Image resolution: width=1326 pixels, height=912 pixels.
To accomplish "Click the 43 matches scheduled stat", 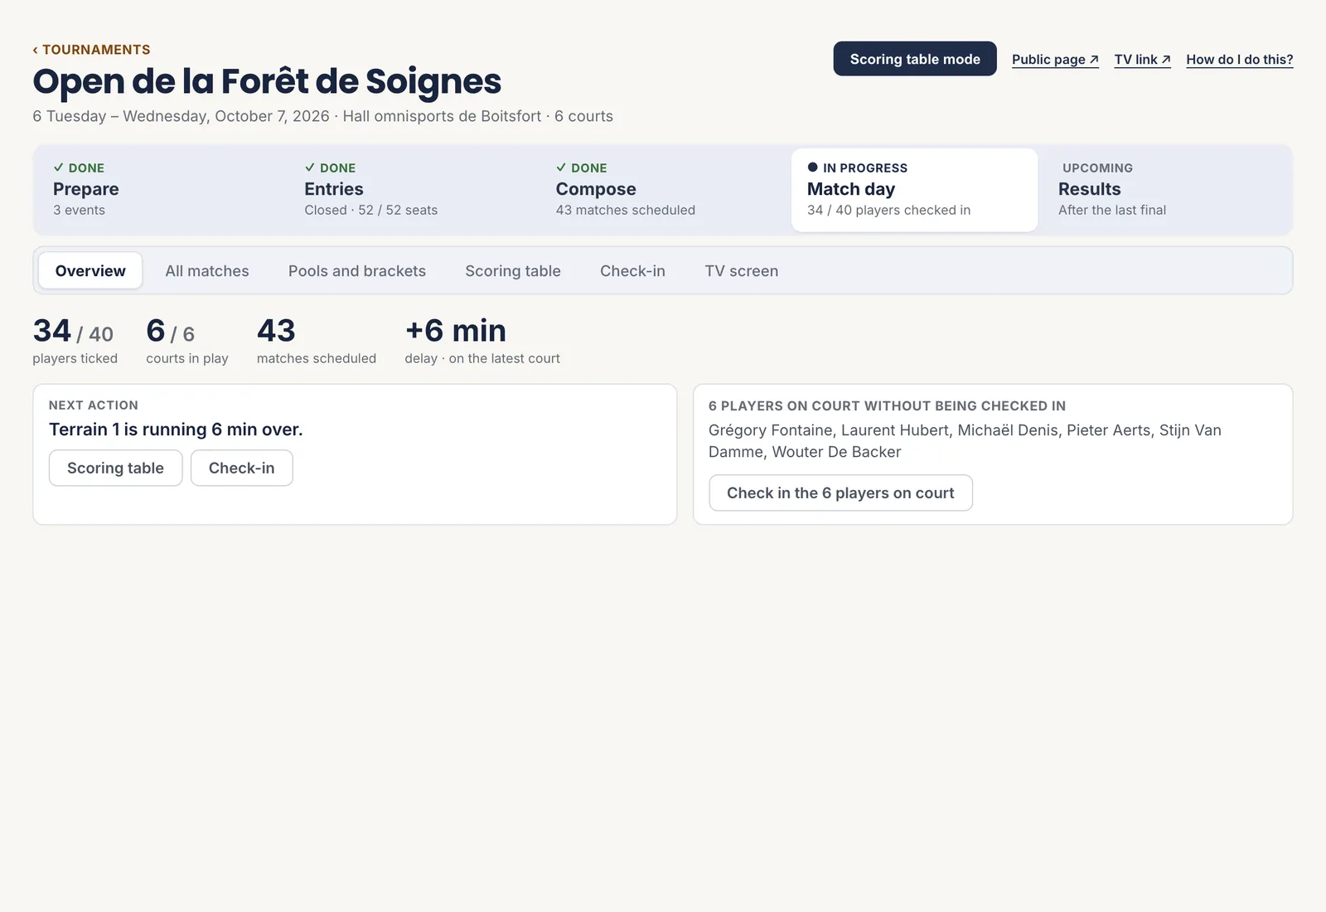I will point(317,341).
